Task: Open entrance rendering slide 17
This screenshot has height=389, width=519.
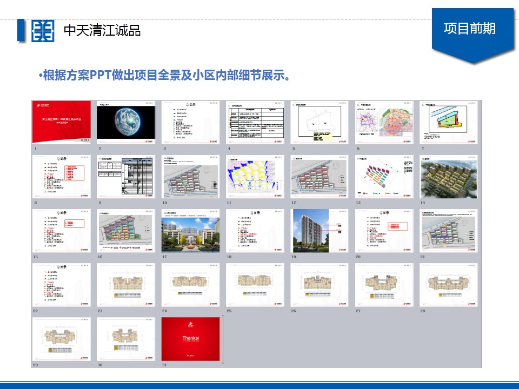Action: [191, 231]
